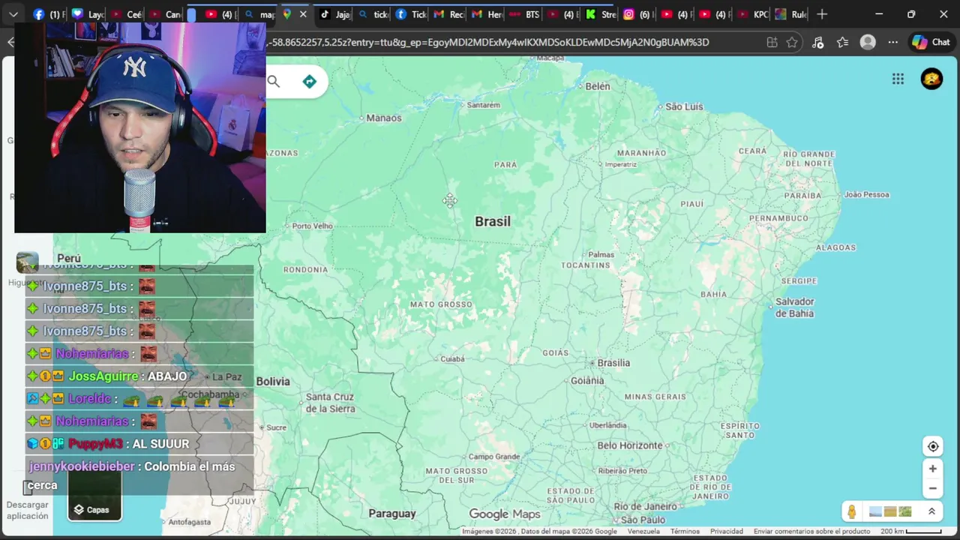This screenshot has width=960, height=540.
Task: Click the Descargar aplicación link
Action: (x=28, y=510)
